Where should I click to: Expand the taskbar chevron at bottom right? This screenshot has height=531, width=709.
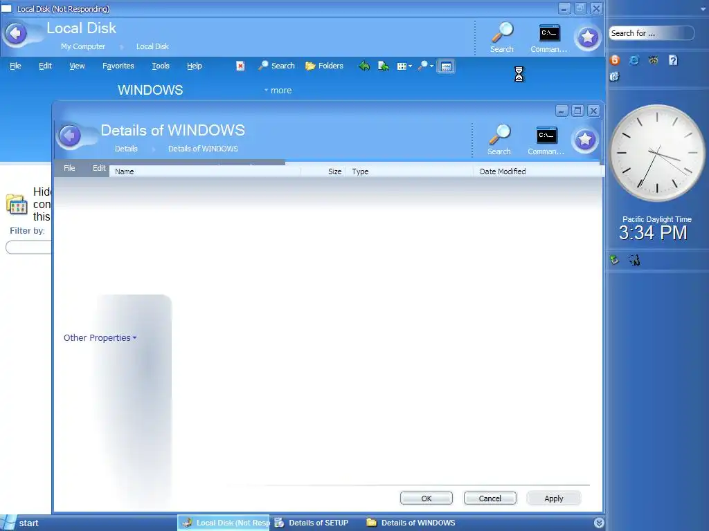[x=599, y=523]
